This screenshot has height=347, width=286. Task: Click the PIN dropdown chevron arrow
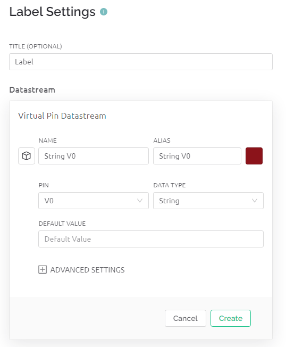pyautogui.click(x=140, y=201)
